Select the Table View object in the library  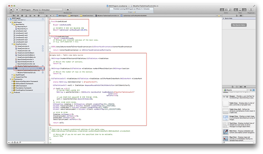tap(239, 104)
